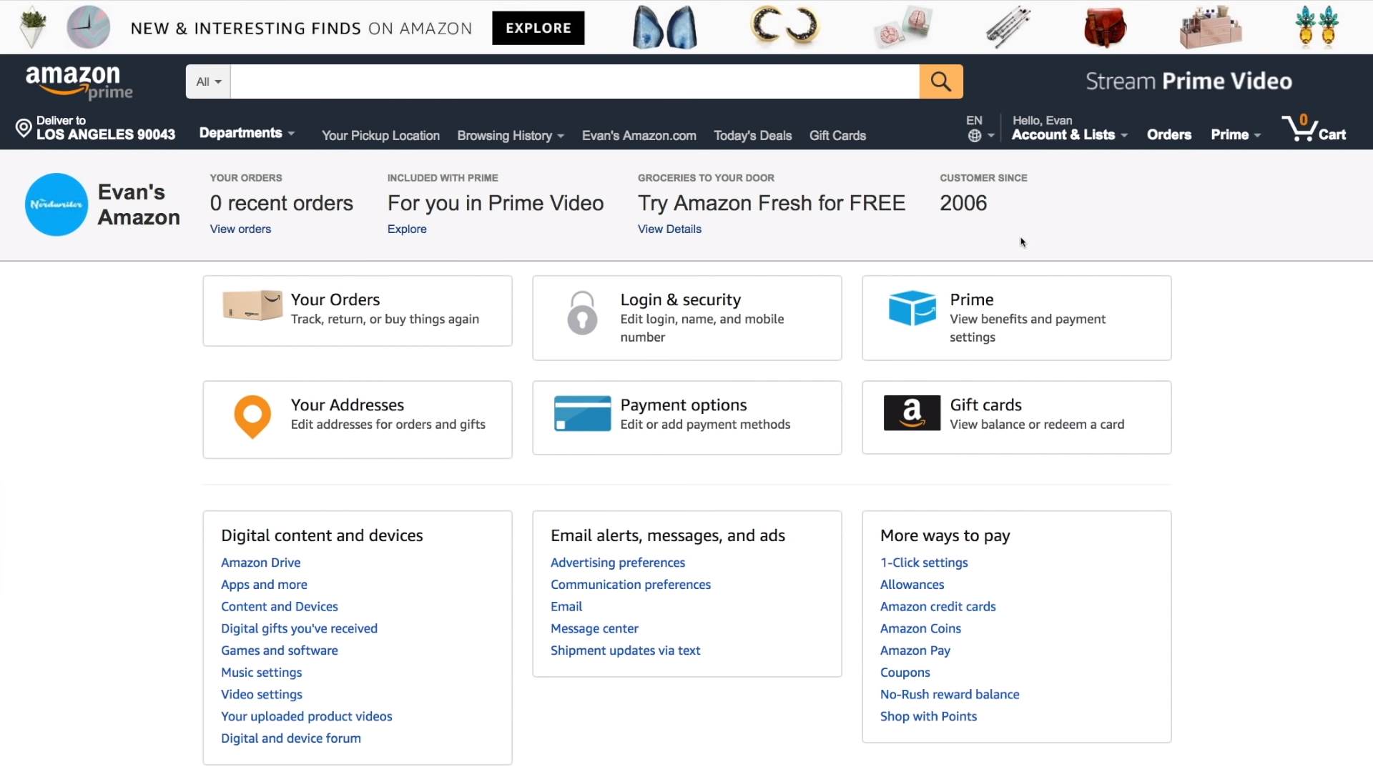Click the blue Prime box icon
Screen dimensions: 1373x772
click(x=912, y=308)
